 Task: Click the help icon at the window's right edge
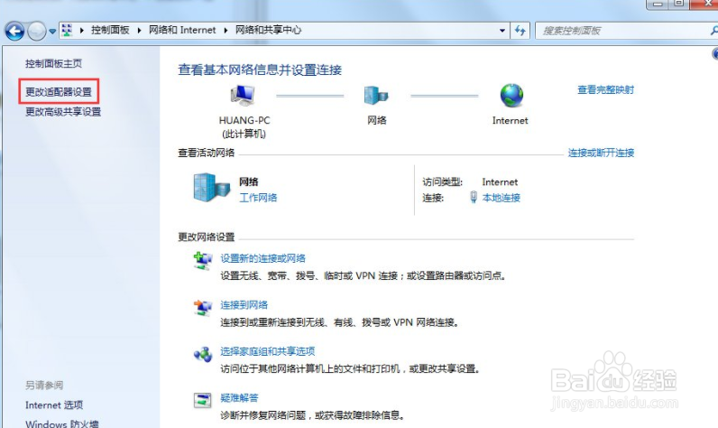coord(715,53)
